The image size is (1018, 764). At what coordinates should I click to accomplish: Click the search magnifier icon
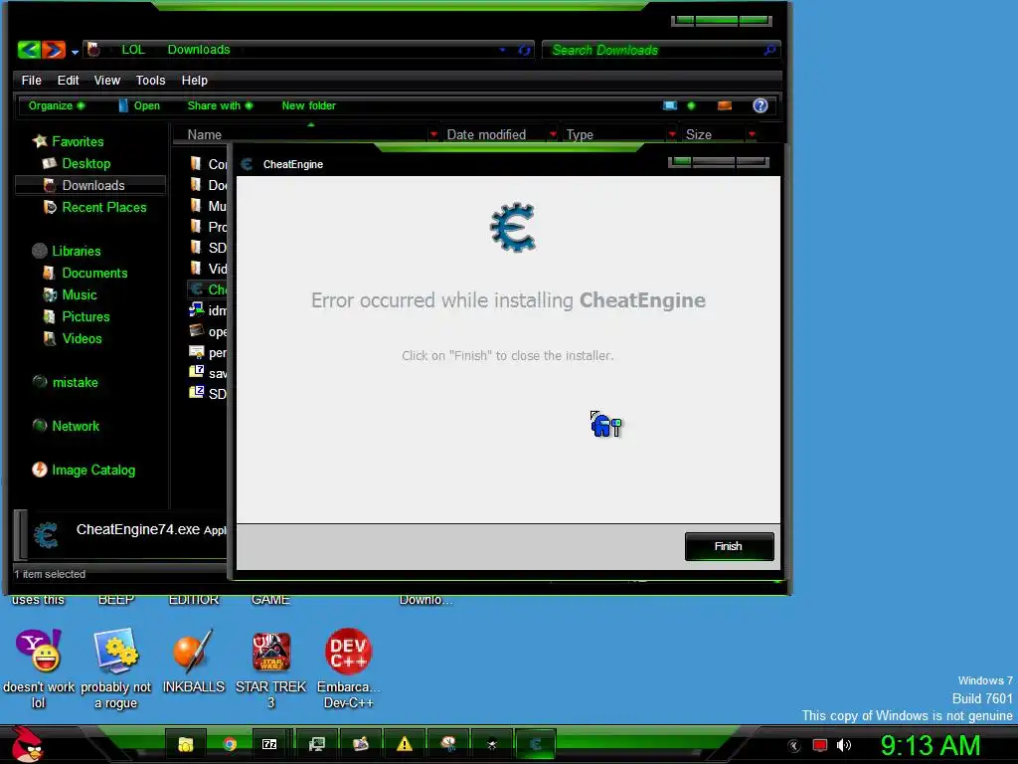(769, 50)
